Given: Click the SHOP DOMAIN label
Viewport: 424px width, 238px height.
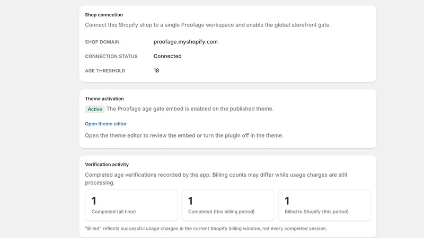Looking at the screenshot, I should tap(102, 42).
